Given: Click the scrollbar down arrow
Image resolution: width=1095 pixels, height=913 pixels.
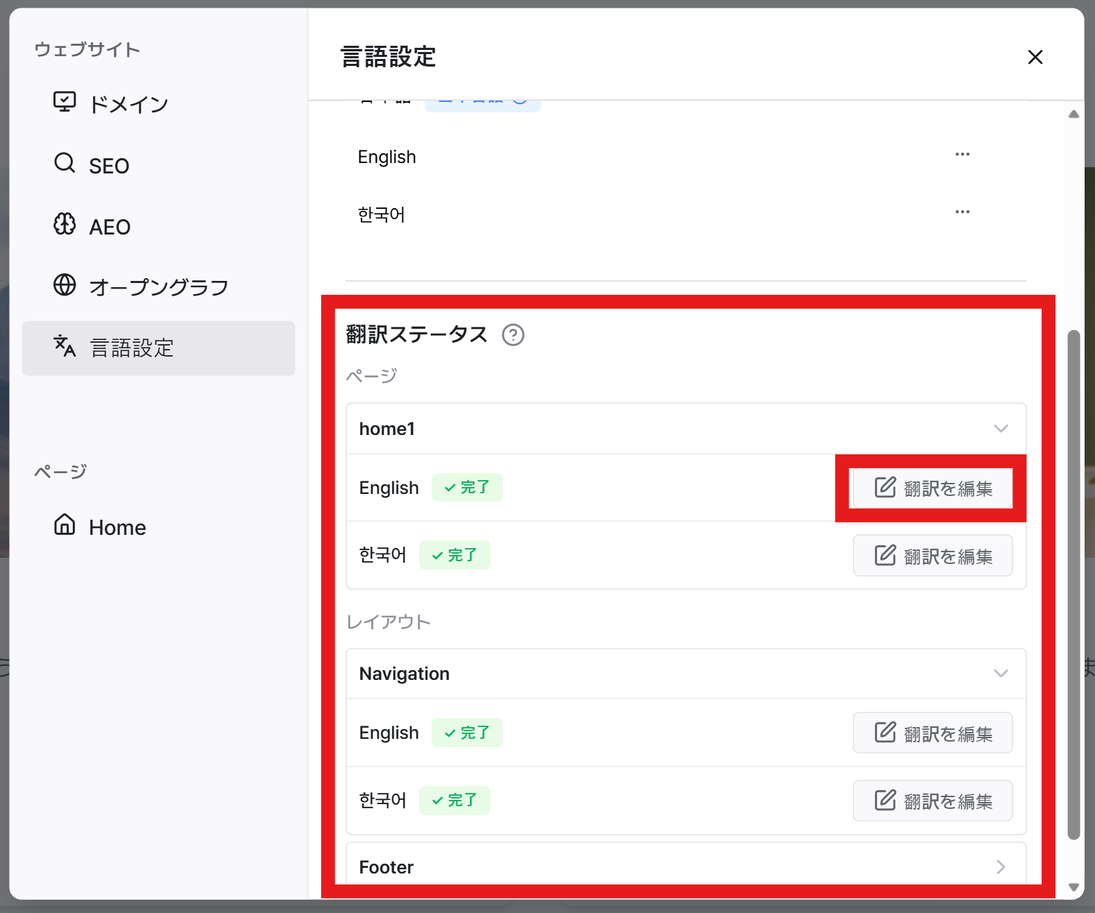Looking at the screenshot, I should click(1073, 887).
